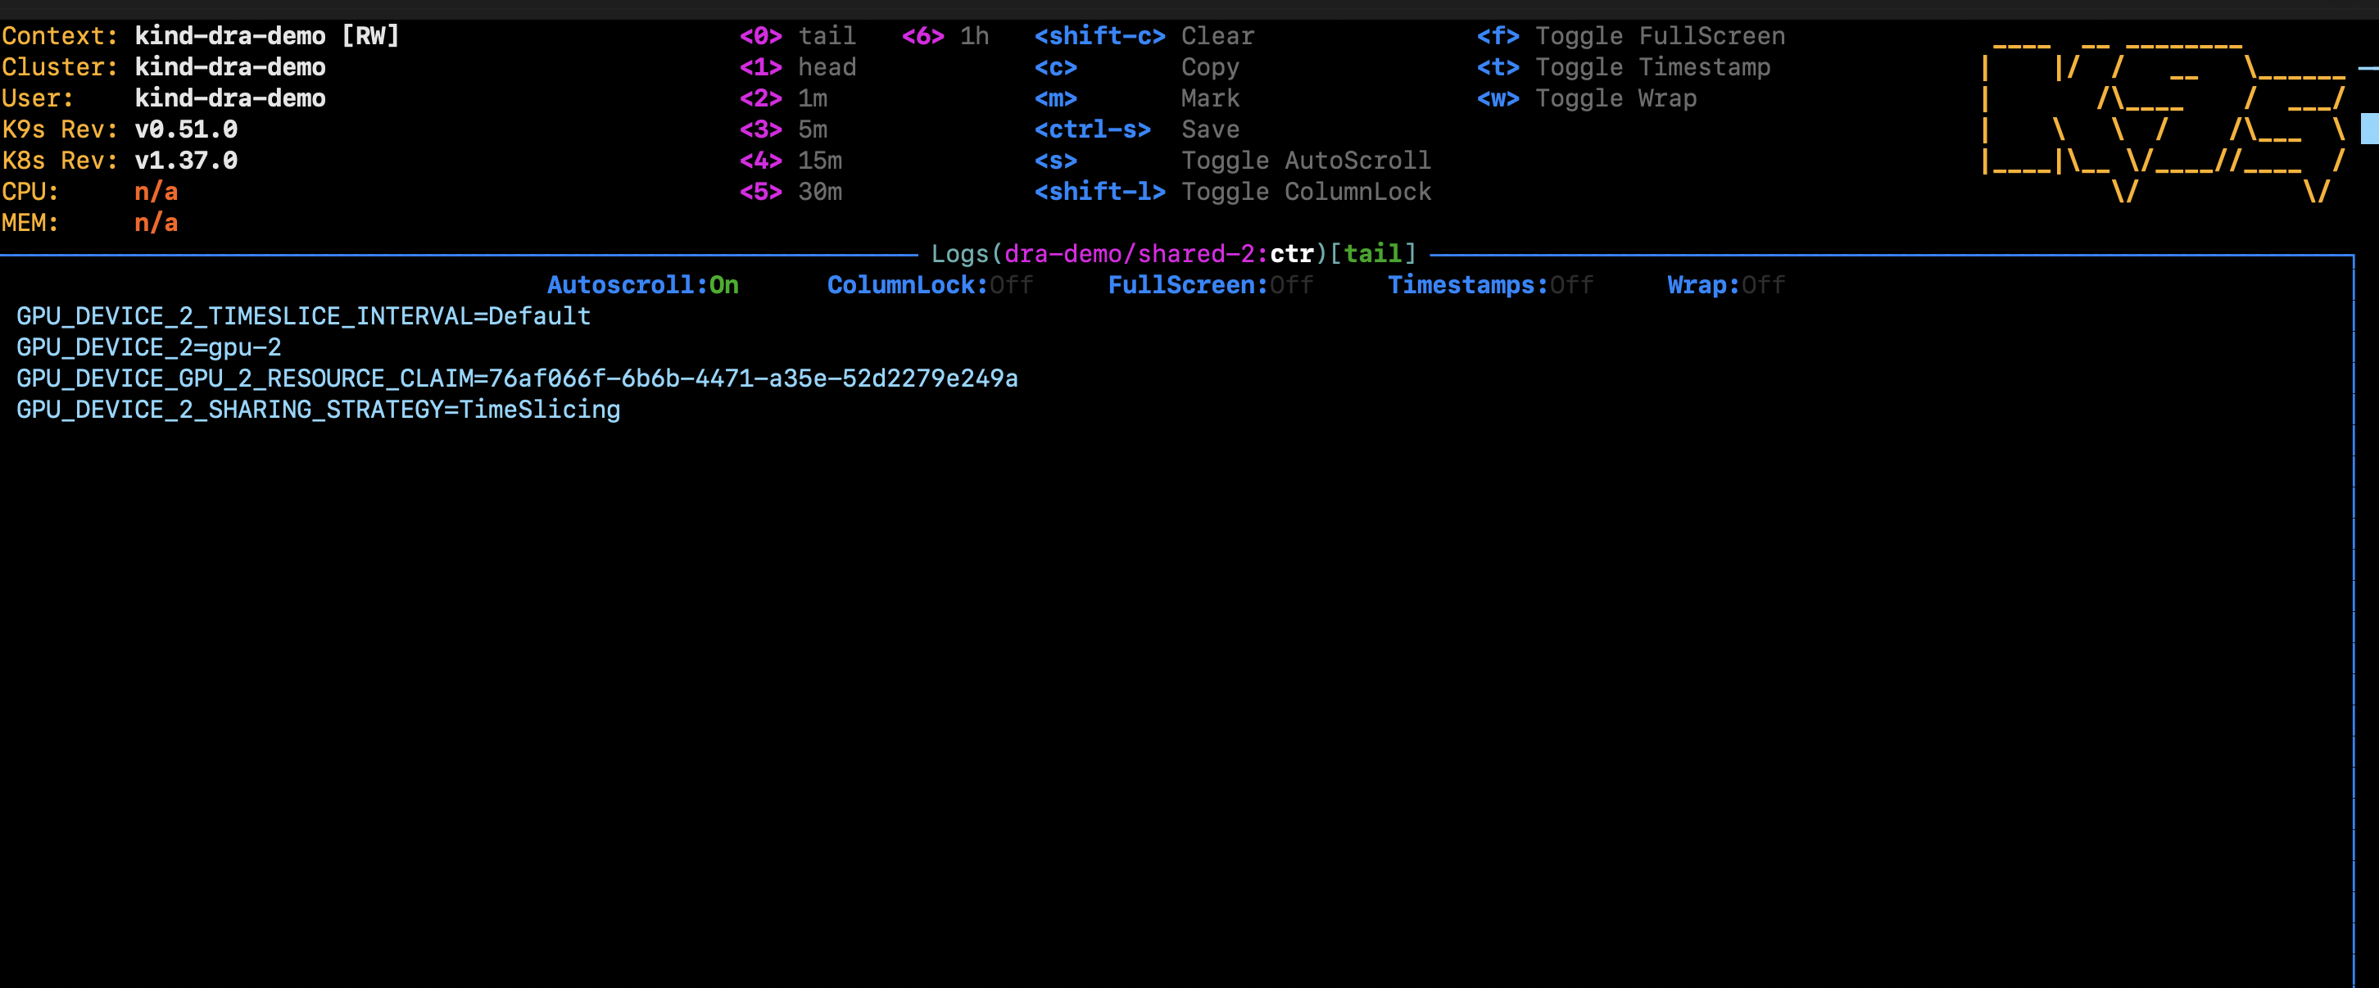The width and height of the screenshot is (2379, 988).
Task: Click the ctrl-s Save shortcut
Action: [1136, 129]
